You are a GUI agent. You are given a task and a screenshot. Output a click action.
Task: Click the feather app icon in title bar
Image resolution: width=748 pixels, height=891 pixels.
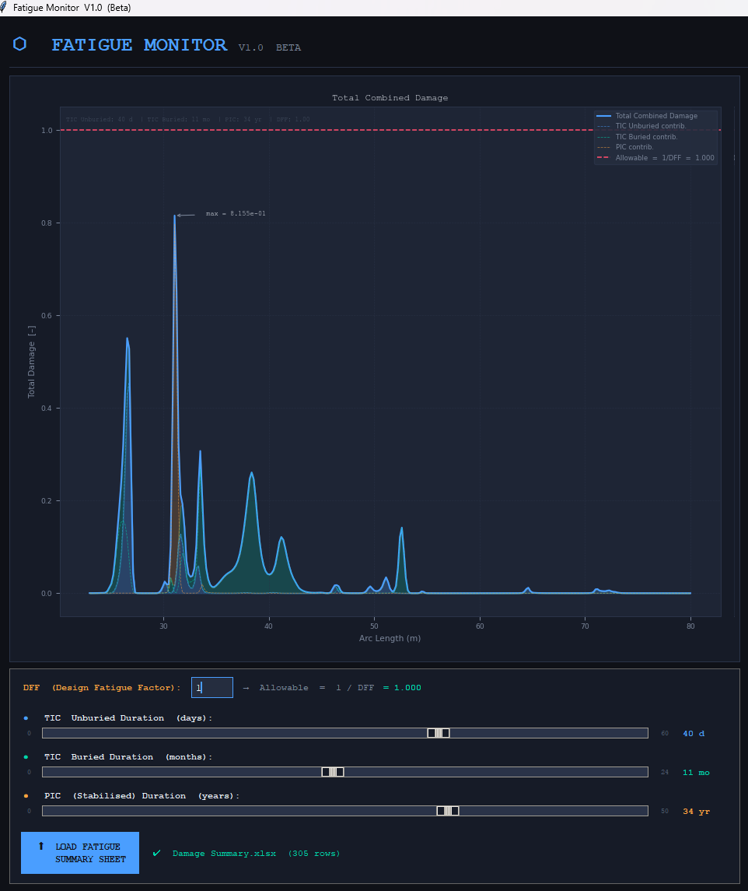pyautogui.click(x=6, y=7)
